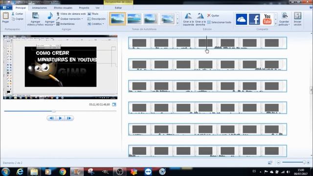Click the Iniciar sesión icon
The height and width of the screenshot is (176, 313).
[x=297, y=16]
